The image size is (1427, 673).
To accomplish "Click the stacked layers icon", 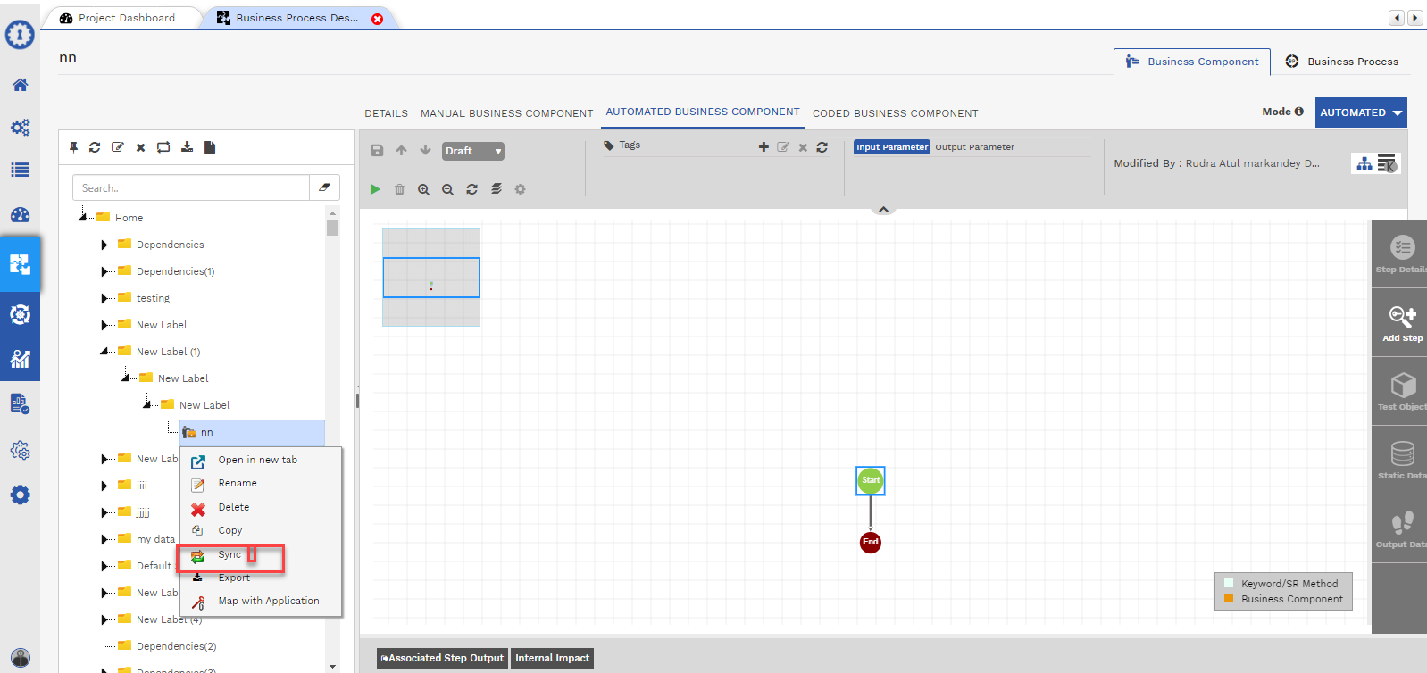I will point(496,189).
